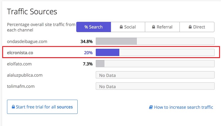Click the ondasdeibague.com traffic bar
This screenshot has height=126, width=221.
click(155, 41)
